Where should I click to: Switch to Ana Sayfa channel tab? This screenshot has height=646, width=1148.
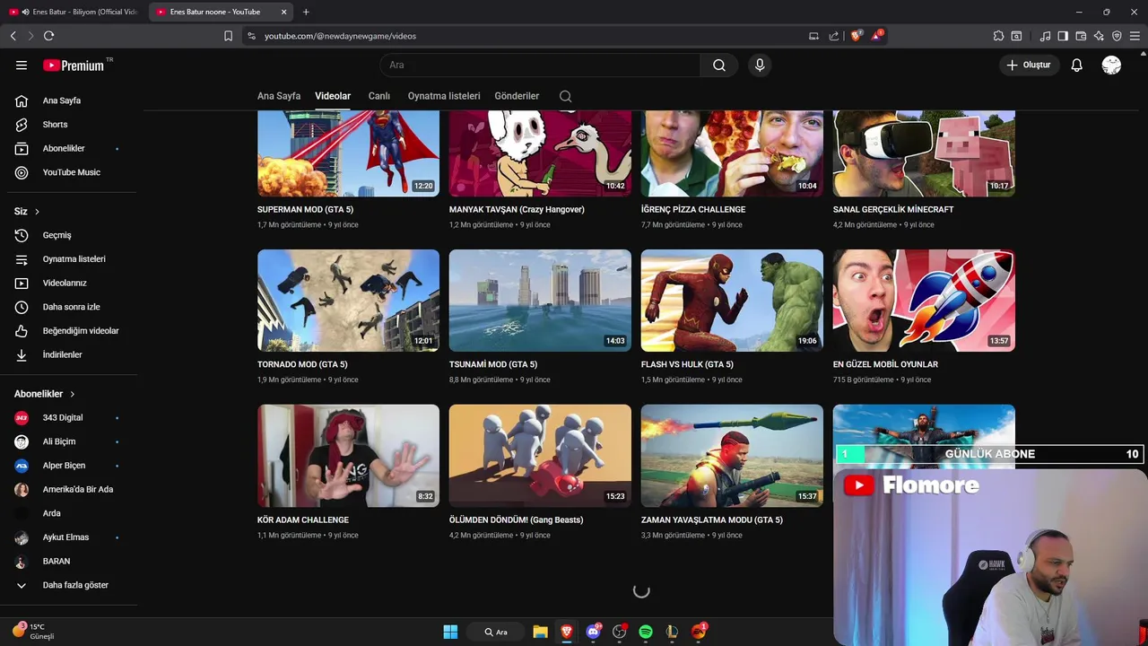coord(279,96)
